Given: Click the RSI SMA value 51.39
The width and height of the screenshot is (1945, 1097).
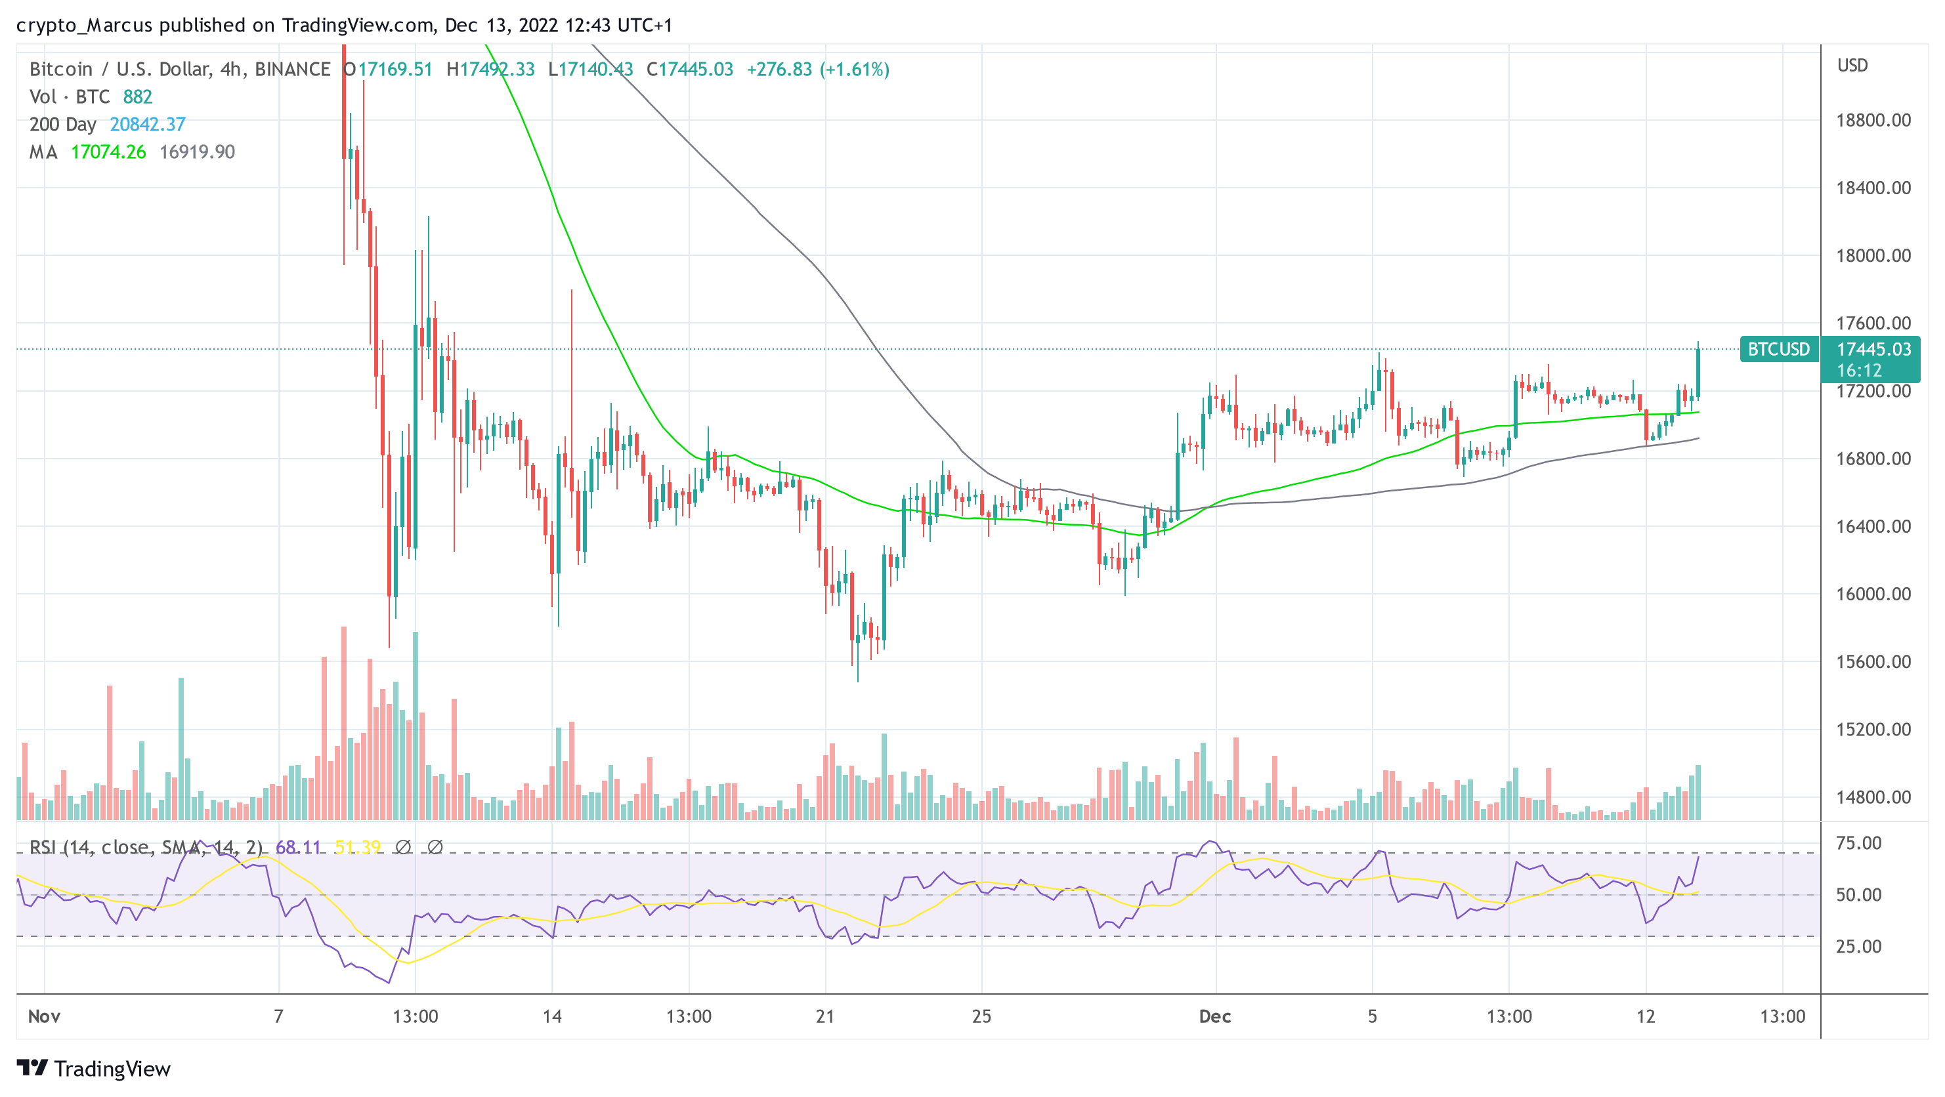Looking at the screenshot, I should pos(358,847).
